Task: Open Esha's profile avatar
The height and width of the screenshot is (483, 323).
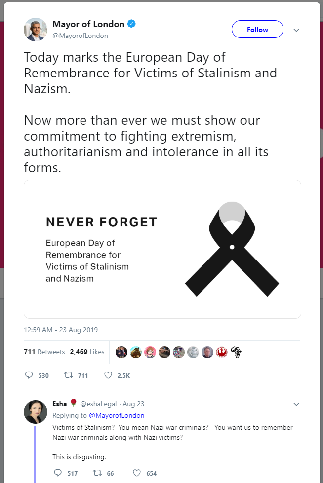Action: 36,412
